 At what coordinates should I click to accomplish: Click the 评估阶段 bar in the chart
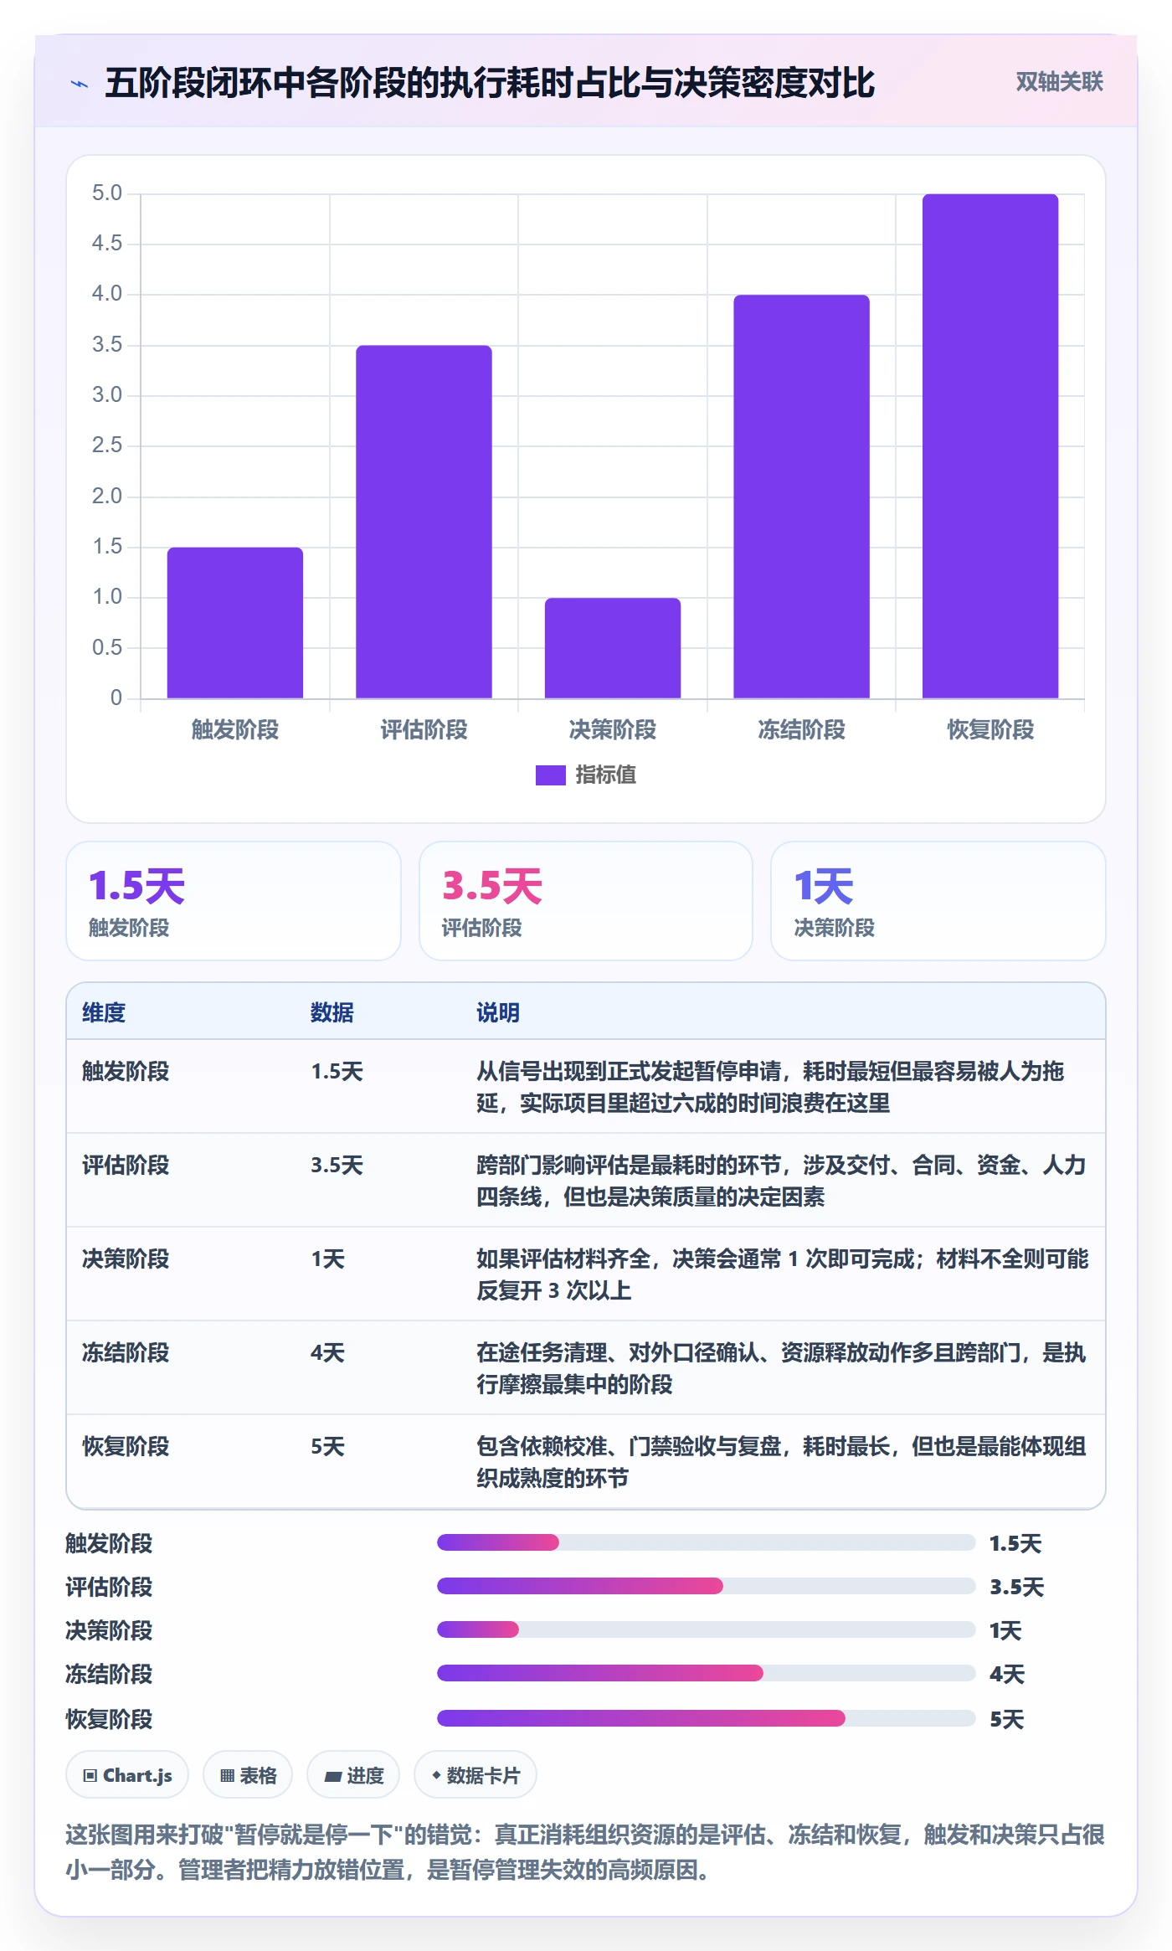(424, 522)
